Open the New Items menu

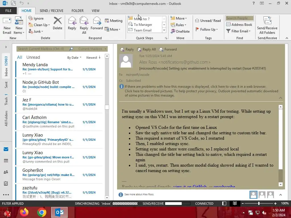point(19,26)
